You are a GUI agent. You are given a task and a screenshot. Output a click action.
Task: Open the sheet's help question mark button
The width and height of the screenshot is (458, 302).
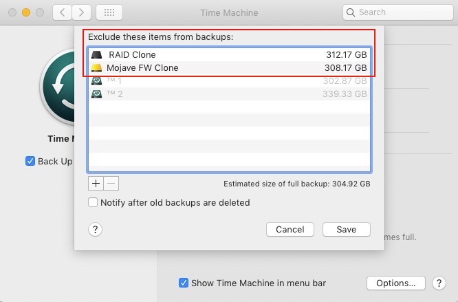96,230
